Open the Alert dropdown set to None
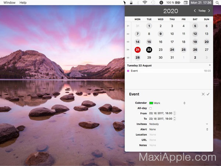This screenshot has height=166, width=221. click(x=179, y=129)
